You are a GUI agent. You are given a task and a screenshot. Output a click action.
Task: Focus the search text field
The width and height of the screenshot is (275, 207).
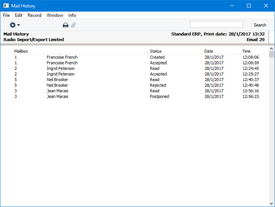point(216,25)
